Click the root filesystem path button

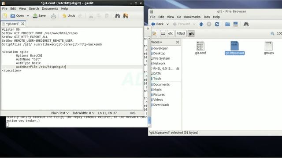point(163,33)
